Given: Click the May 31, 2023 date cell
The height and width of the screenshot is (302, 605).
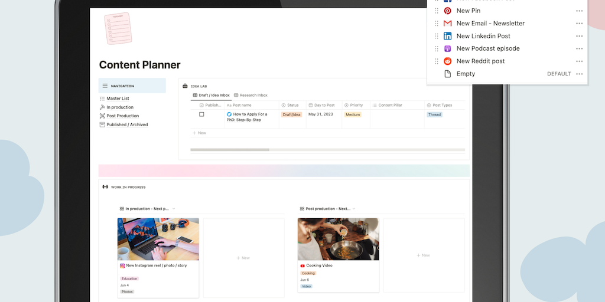Looking at the screenshot, I should click(320, 114).
